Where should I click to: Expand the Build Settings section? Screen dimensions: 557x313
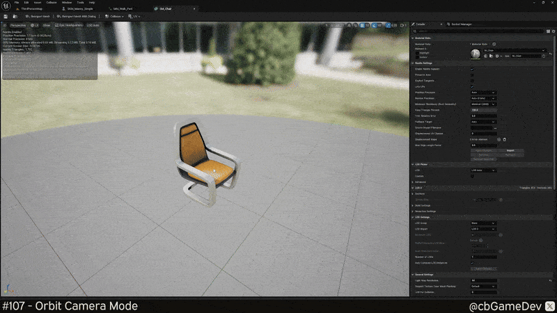(413, 205)
